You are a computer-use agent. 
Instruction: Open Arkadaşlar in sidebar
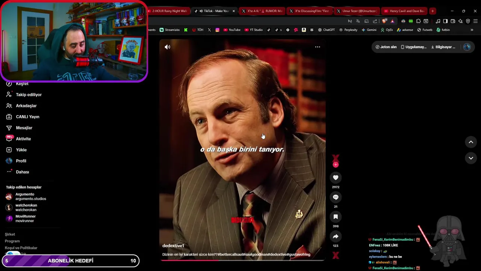(21, 106)
